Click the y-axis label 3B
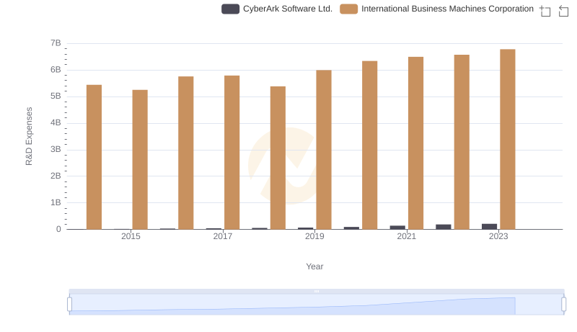The height and width of the screenshot is (332, 577). (56, 150)
